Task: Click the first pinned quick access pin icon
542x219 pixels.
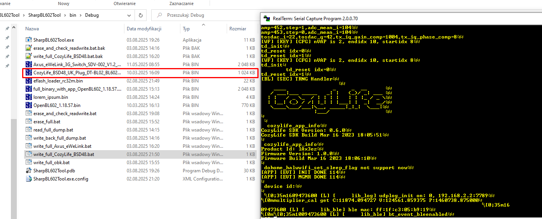Action: pyautogui.click(x=7, y=28)
